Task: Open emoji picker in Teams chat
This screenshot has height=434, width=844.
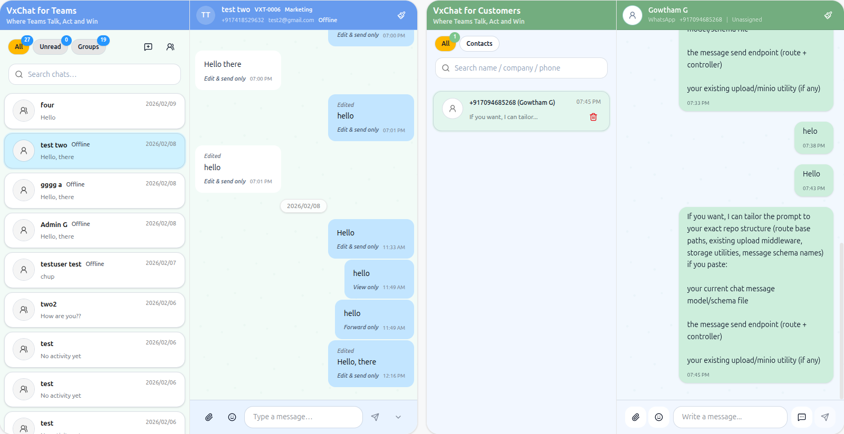Action: [232, 417]
